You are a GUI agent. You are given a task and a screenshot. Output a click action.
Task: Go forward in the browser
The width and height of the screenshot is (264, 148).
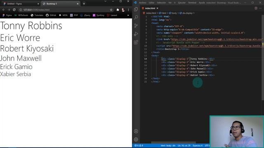pos(9,10)
